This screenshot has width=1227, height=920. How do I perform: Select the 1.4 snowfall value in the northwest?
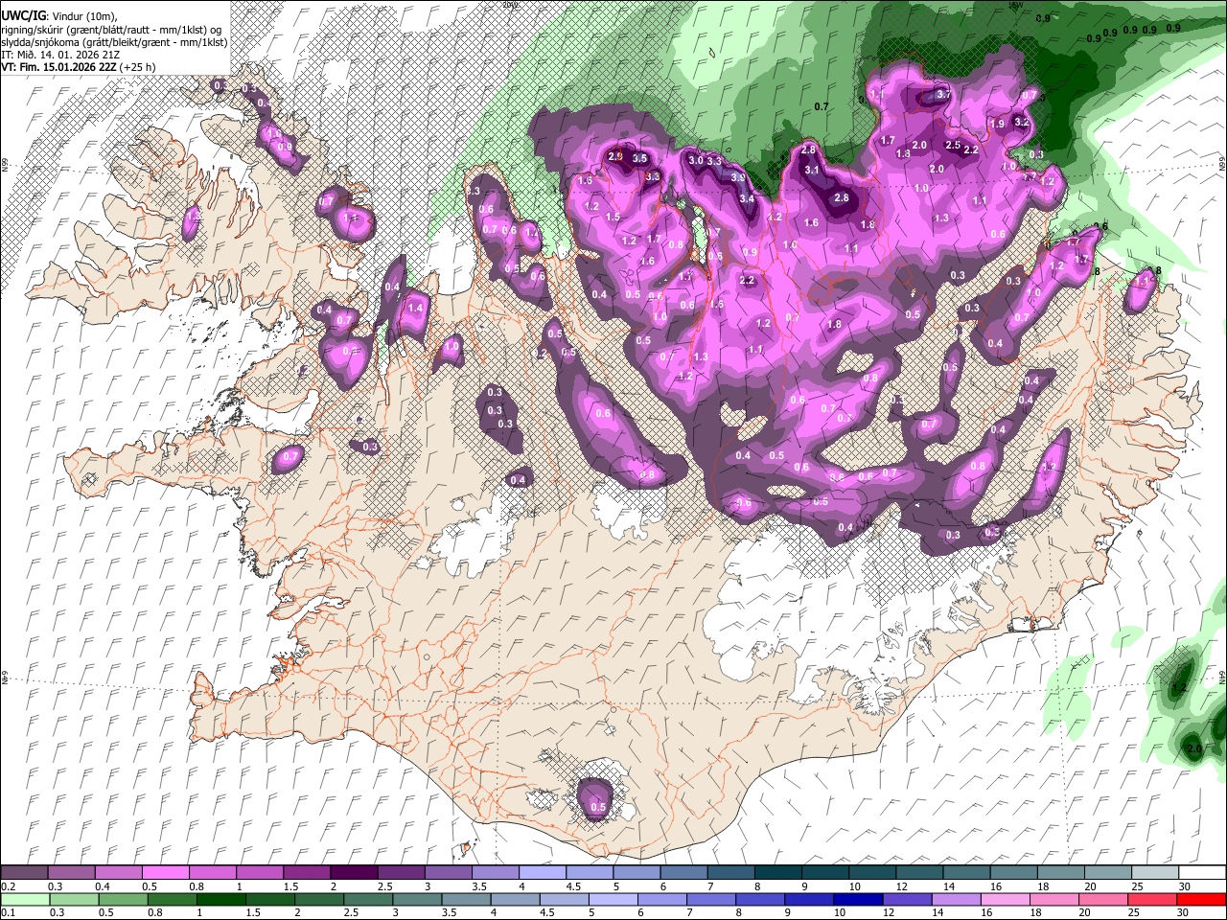(415, 308)
